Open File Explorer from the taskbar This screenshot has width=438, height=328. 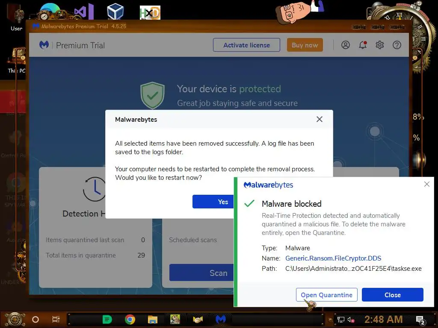[x=153, y=319]
